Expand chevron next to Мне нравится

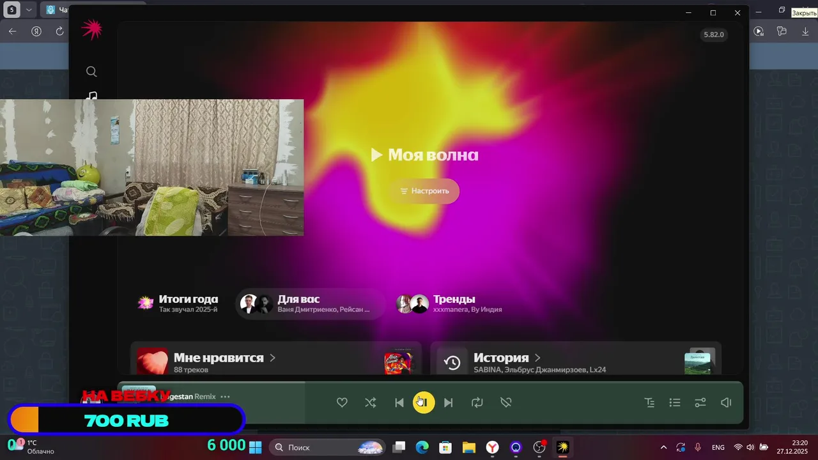click(x=272, y=358)
